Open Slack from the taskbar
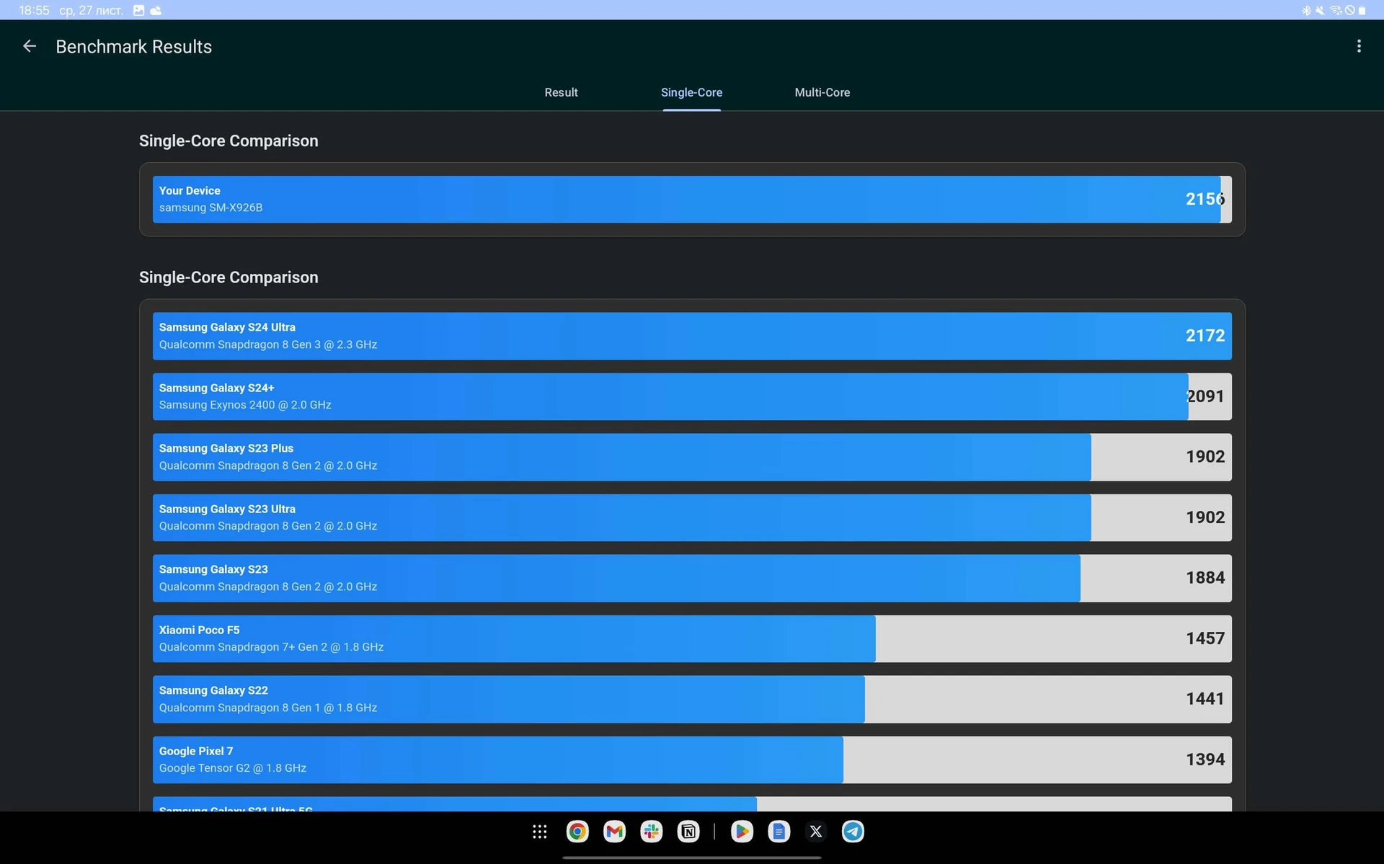1384x864 pixels. coord(652,832)
